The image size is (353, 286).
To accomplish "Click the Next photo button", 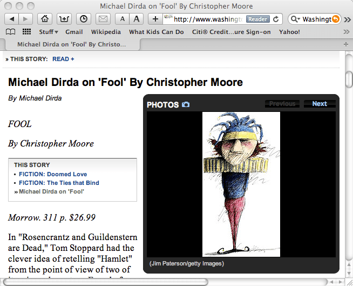I will (x=320, y=104).
